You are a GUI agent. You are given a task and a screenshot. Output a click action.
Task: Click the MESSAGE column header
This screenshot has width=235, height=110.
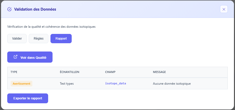(159, 72)
